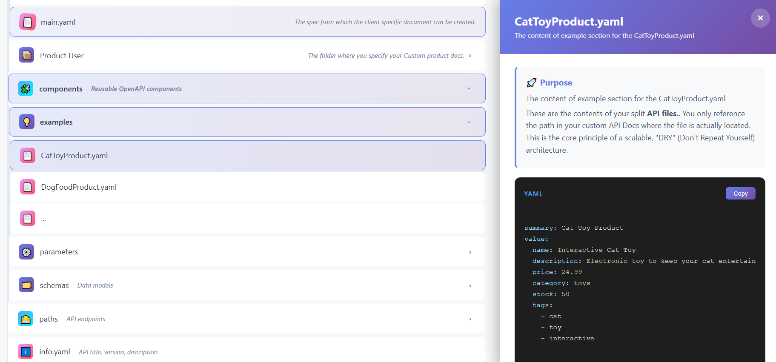
Task: Expand the paths folder arrow
Action: coord(470,319)
